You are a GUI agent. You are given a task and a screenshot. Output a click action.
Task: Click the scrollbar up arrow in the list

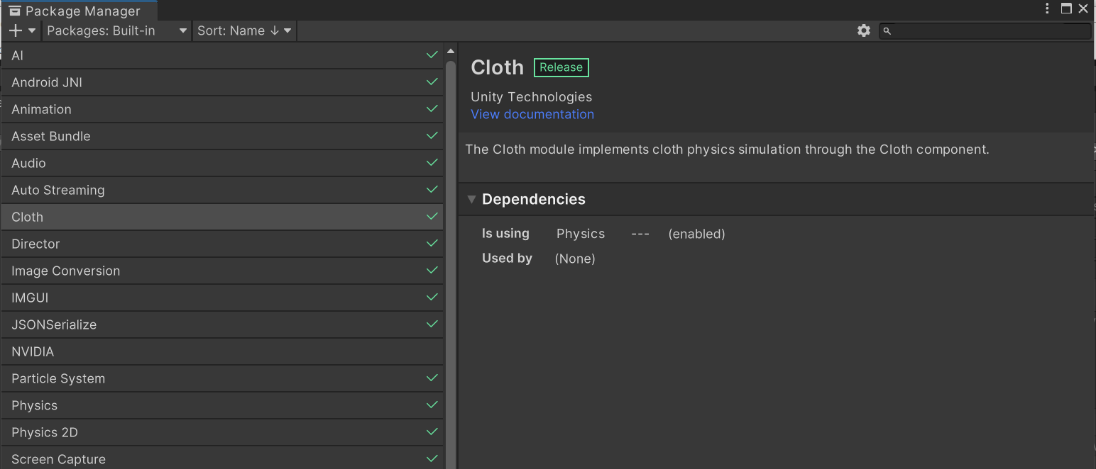(x=450, y=52)
